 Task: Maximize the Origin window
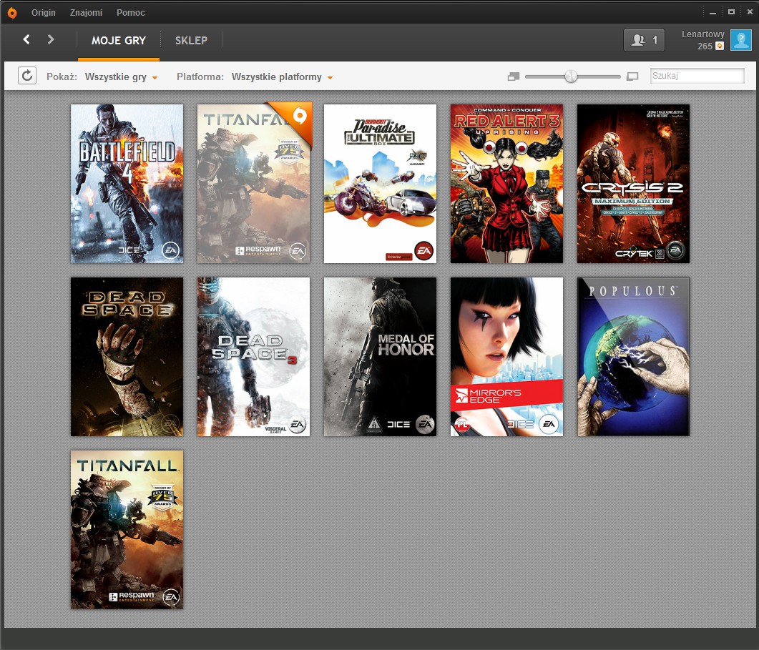point(731,12)
